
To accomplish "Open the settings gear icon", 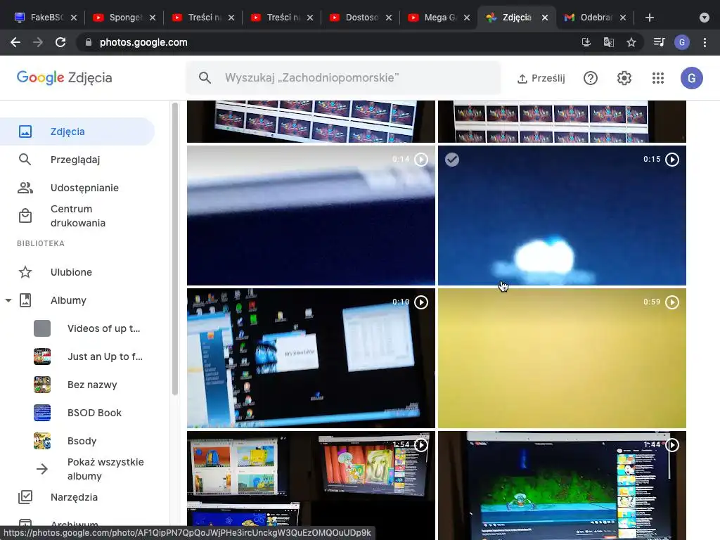I will click(x=624, y=78).
